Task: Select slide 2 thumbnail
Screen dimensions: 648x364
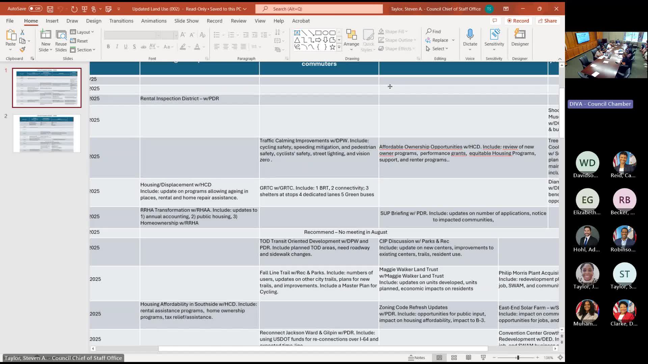Action: (47, 133)
